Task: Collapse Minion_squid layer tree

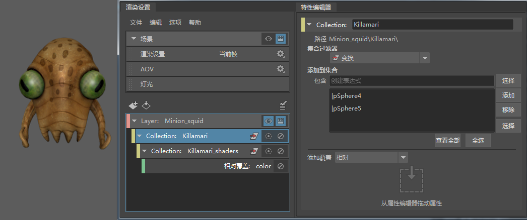Action: [x=135, y=121]
